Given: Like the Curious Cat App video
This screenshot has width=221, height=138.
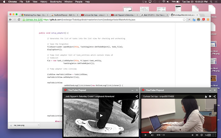Looking at the screenshot, I should (x=206, y=97).
